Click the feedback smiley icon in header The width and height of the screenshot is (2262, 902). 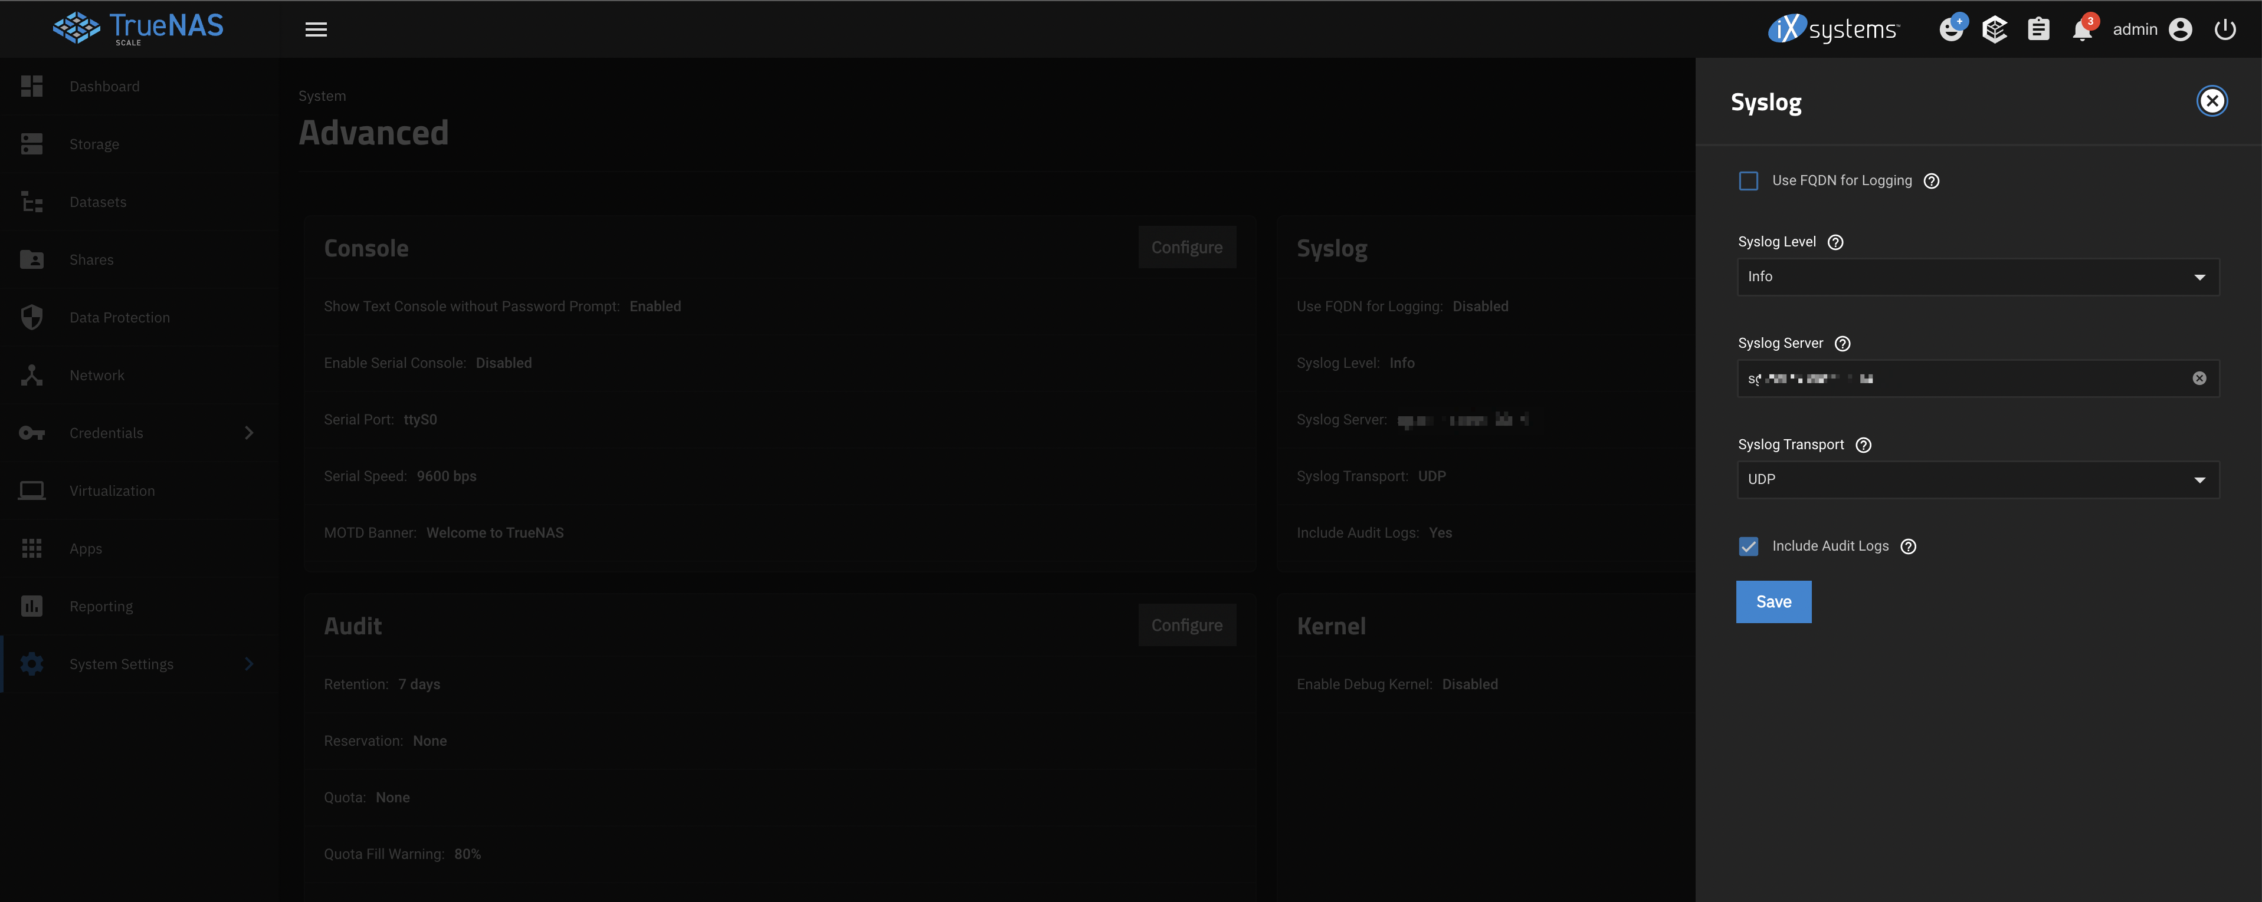click(1950, 30)
